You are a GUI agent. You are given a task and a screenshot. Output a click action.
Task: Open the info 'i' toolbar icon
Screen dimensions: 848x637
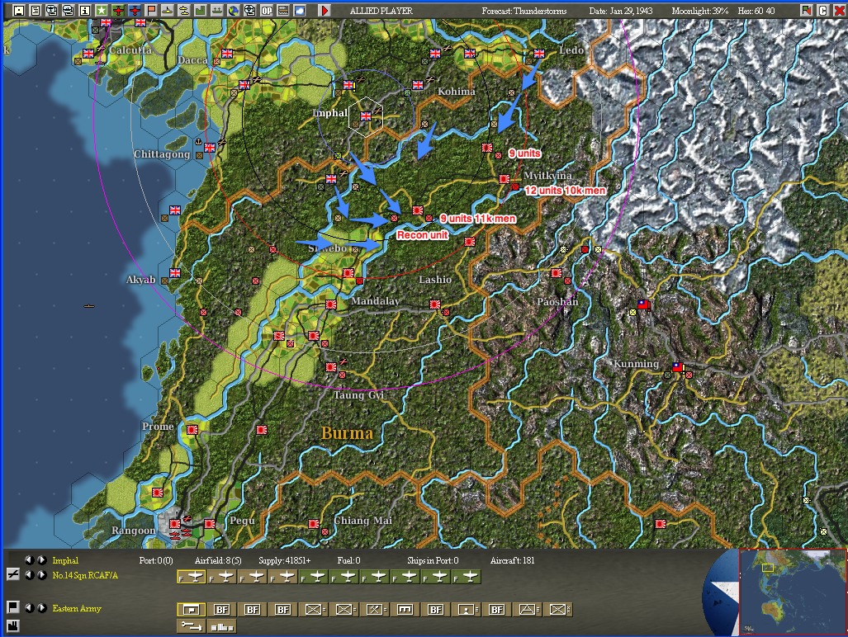point(85,11)
